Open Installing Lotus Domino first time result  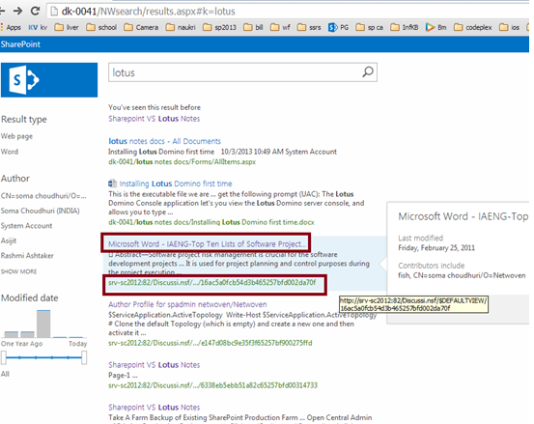click(x=176, y=184)
